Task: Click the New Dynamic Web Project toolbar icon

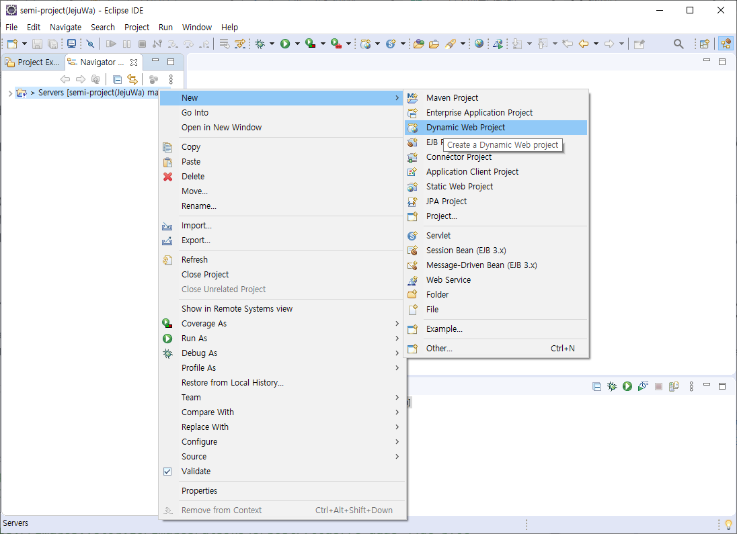Action: pyautogui.click(x=366, y=44)
